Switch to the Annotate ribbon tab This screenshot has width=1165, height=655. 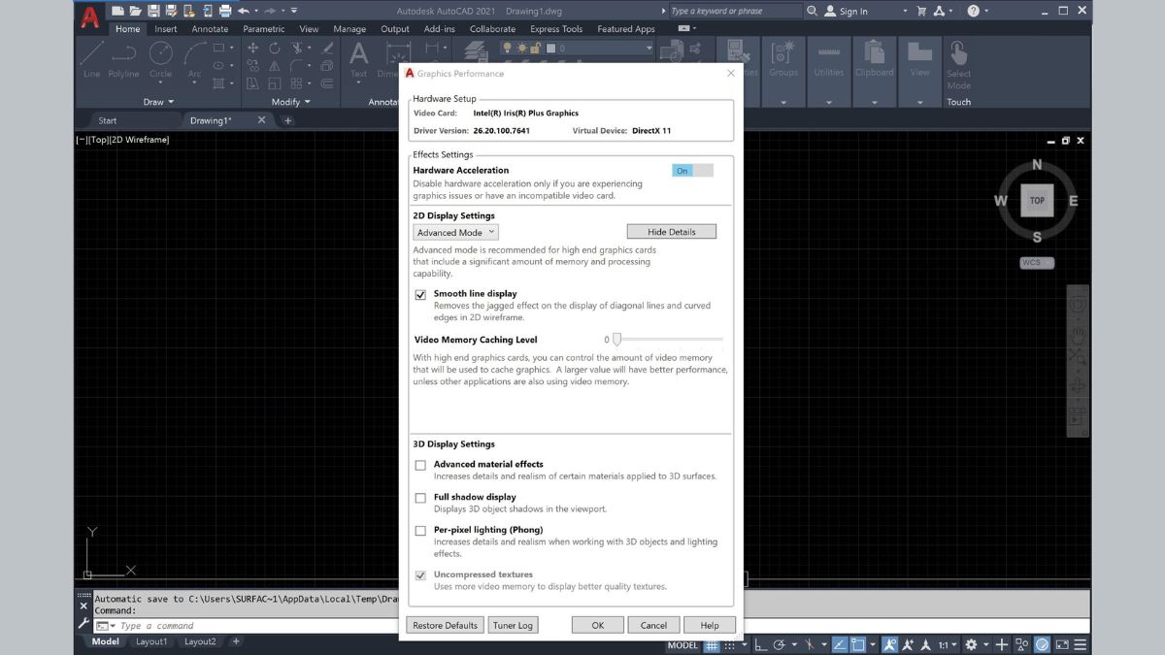tap(210, 29)
